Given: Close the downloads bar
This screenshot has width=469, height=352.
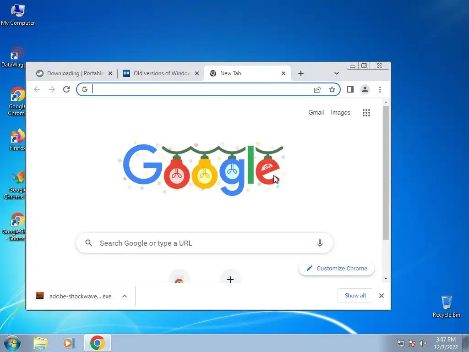Looking at the screenshot, I should tap(382, 296).
